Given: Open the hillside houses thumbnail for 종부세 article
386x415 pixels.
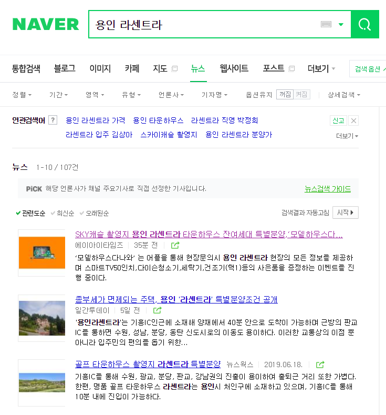Looking at the screenshot, I should [41, 318].
